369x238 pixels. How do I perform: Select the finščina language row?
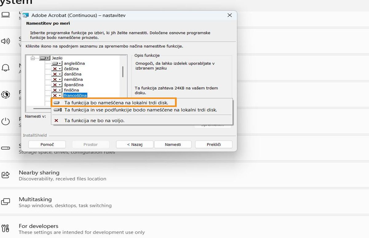(72, 90)
